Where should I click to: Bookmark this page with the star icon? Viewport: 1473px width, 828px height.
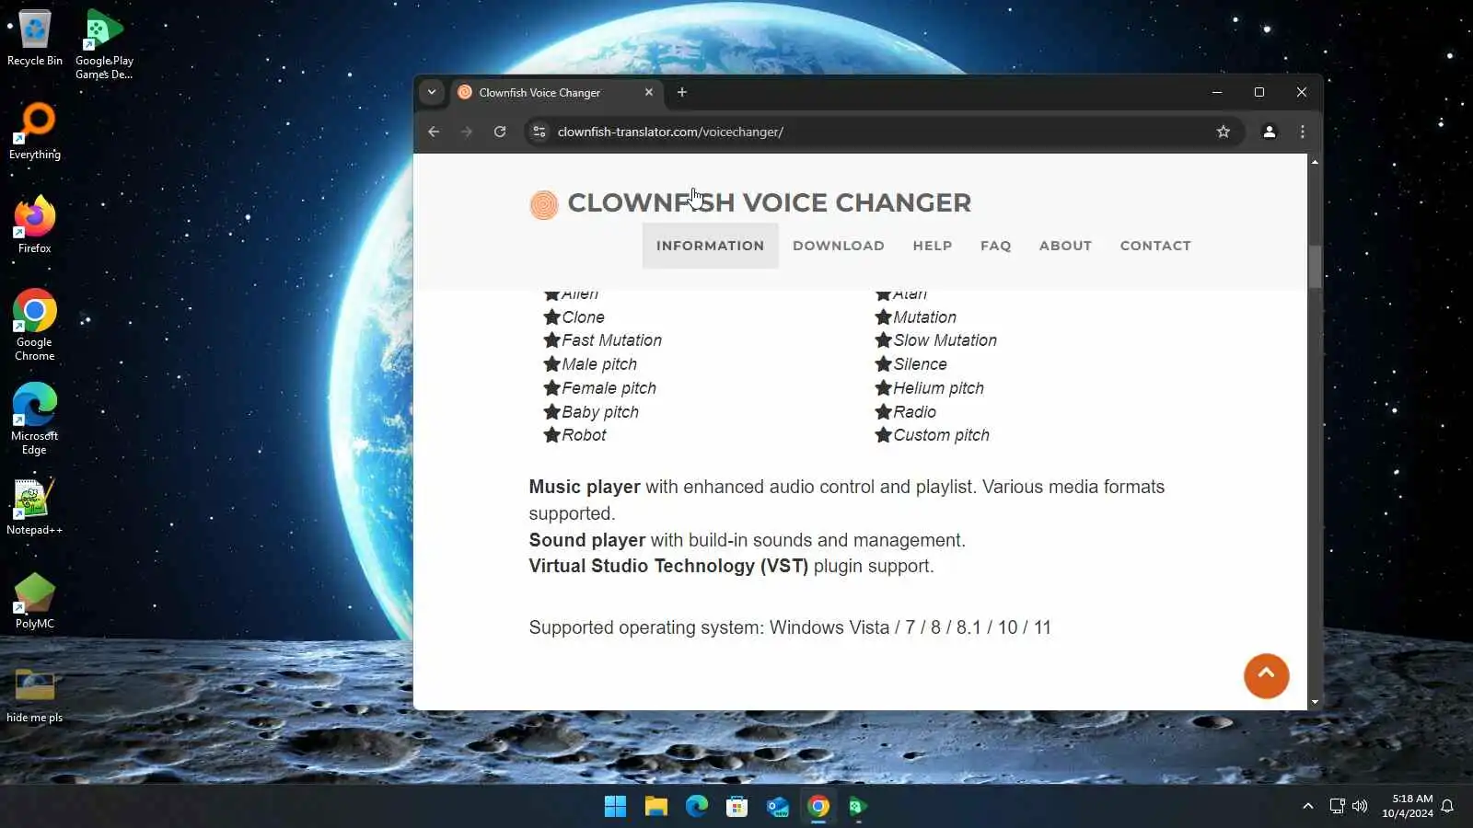pos(1224,132)
